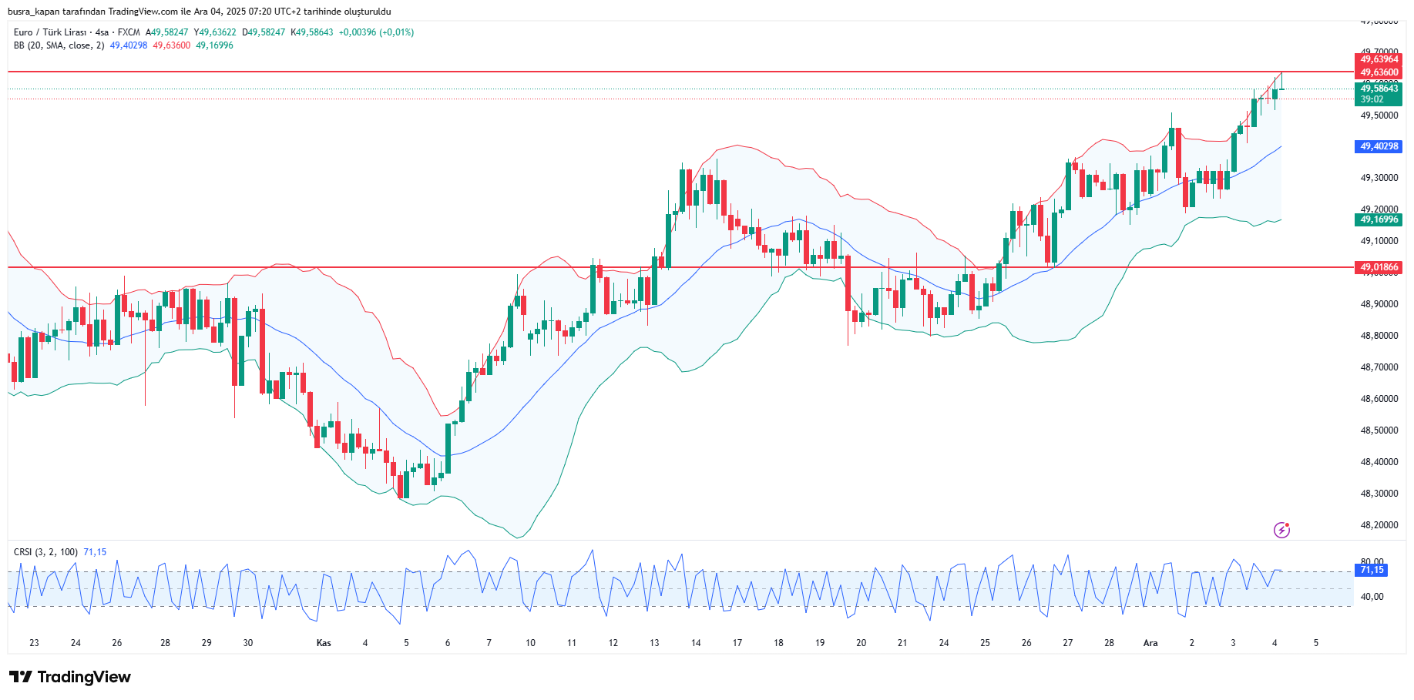Click the TradingView.com text in header
Image resolution: width=1414 pixels, height=700 pixels.
(143, 12)
